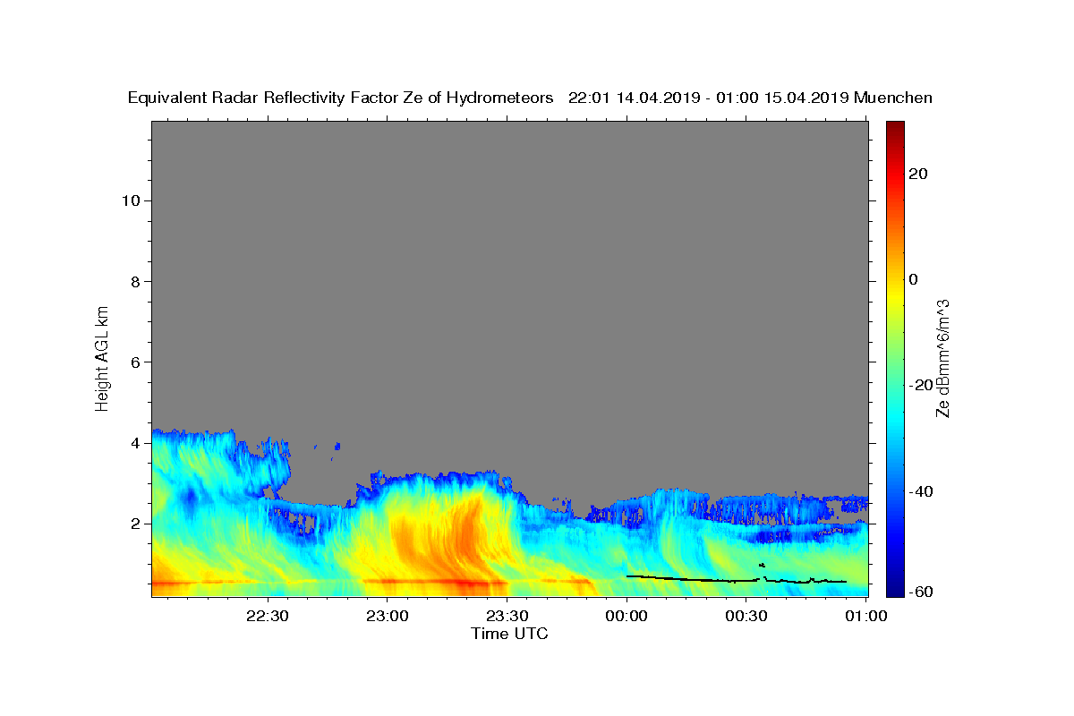Click the black cloud-base line after 00:00
The width and height of the screenshot is (1074, 716).
point(736,579)
